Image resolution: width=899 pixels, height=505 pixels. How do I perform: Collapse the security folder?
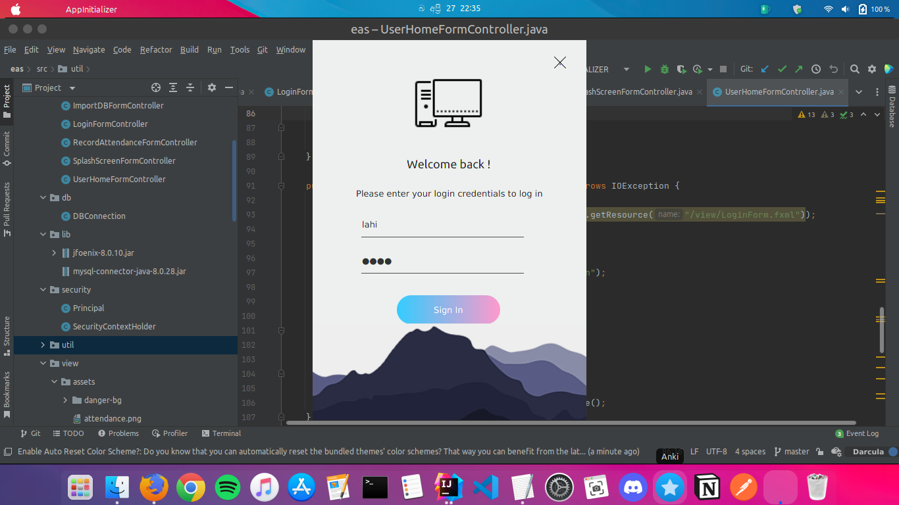pyautogui.click(x=43, y=289)
